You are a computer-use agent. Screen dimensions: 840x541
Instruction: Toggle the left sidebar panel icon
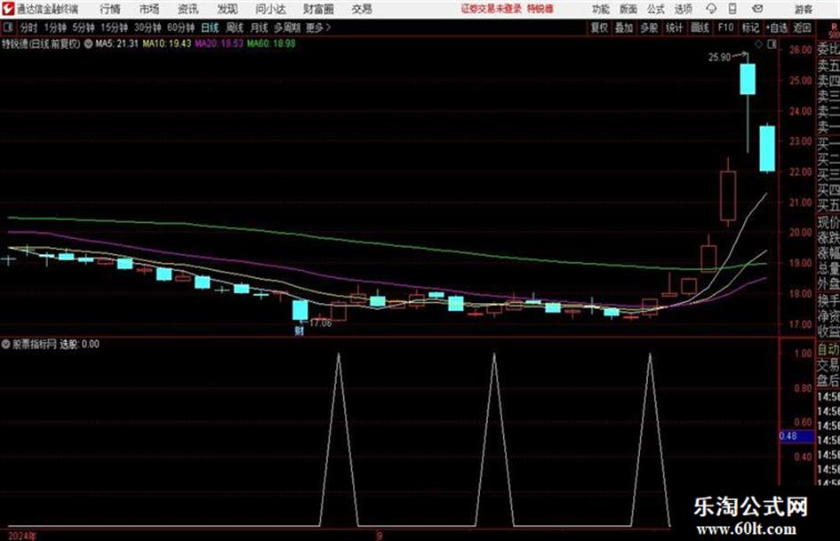click(7, 28)
